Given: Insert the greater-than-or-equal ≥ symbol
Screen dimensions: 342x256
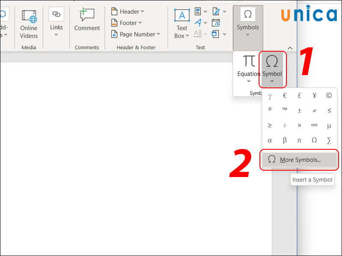Looking at the screenshot, I should [270, 125].
